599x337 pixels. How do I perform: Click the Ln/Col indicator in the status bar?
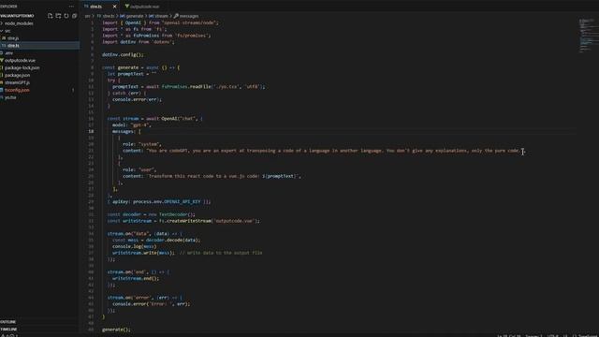point(508,335)
